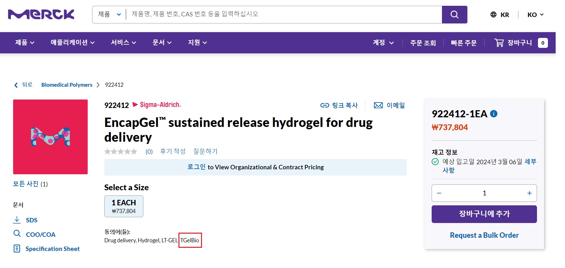Write a review via 후기 작성
The image size is (565, 268).
pos(173,151)
